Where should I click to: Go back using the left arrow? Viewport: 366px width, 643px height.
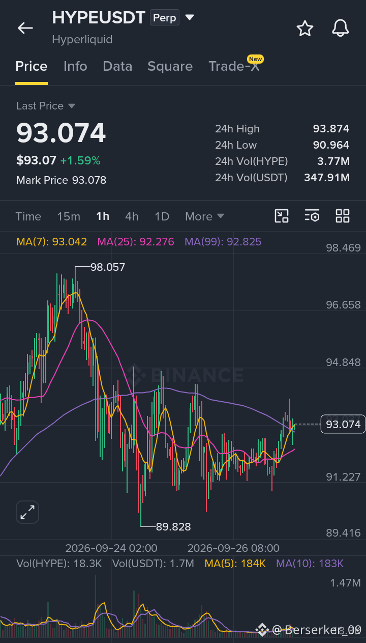pos(25,28)
